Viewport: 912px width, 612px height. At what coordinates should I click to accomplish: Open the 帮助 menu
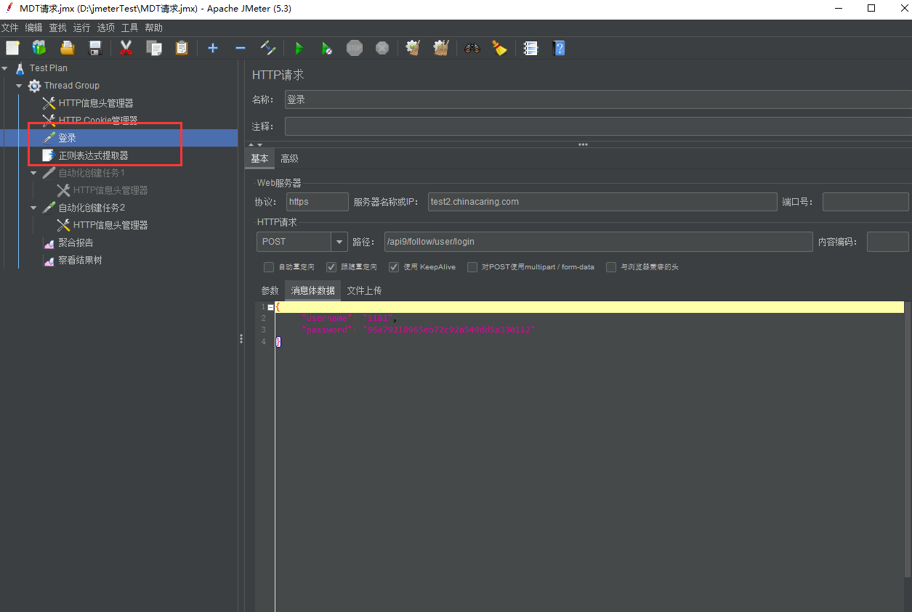tap(153, 28)
